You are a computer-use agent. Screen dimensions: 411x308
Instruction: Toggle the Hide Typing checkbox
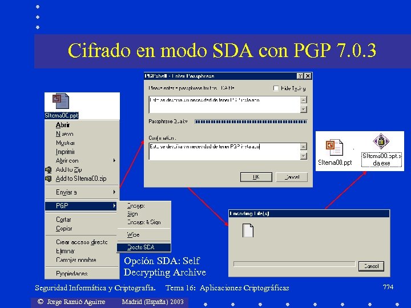pos(276,88)
